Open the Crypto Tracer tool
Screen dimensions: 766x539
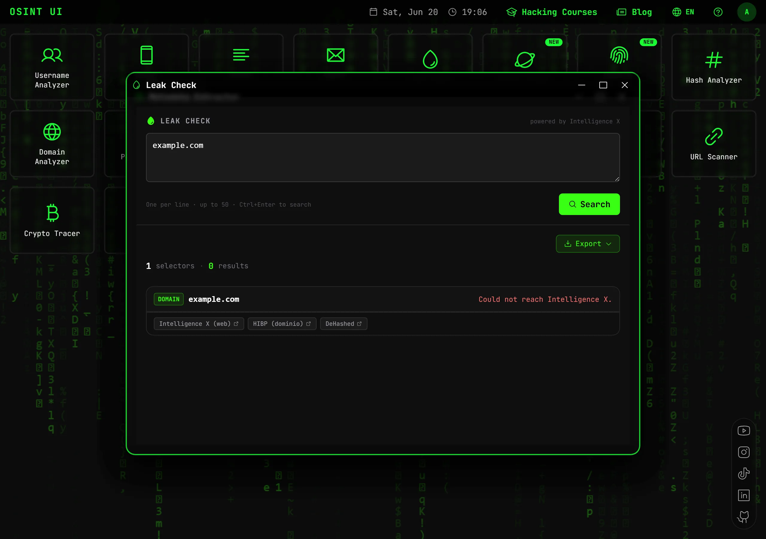coord(52,220)
